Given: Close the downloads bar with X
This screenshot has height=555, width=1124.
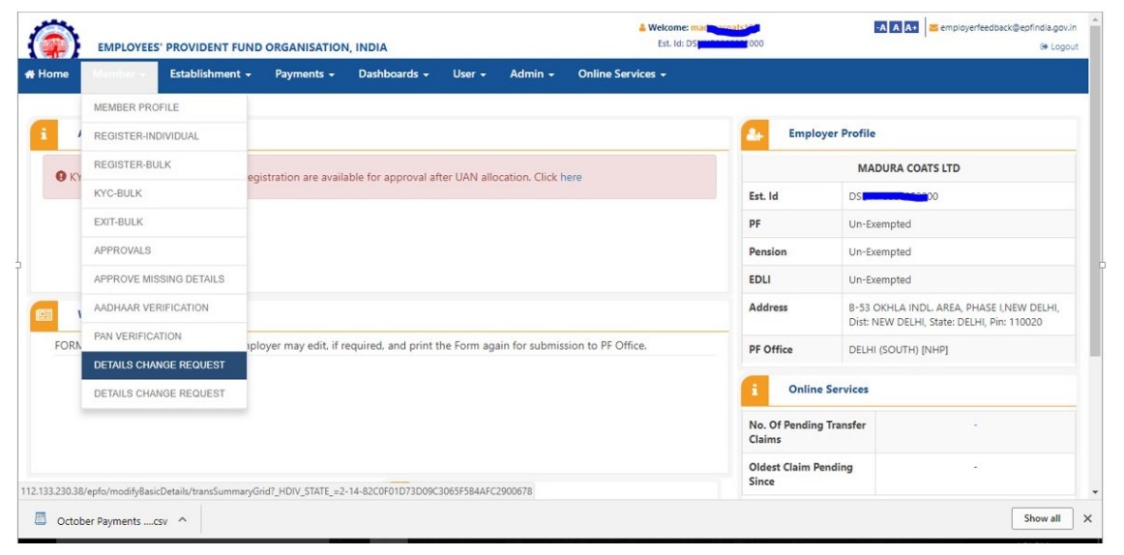Looking at the screenshot, I should point(1087,519).
